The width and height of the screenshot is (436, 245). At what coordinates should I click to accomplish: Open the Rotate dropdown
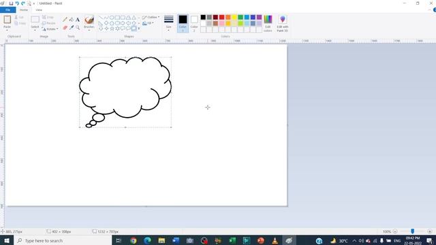(x=50, y=29)
